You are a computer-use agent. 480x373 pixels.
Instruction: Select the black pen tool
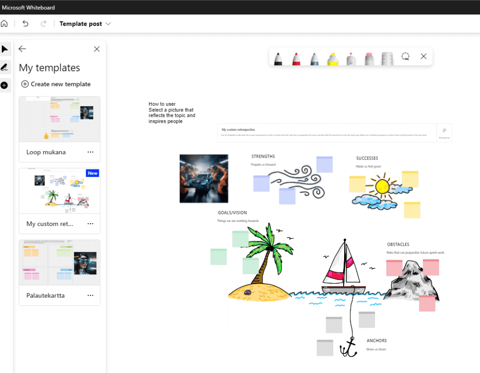[x=278, y=58]
